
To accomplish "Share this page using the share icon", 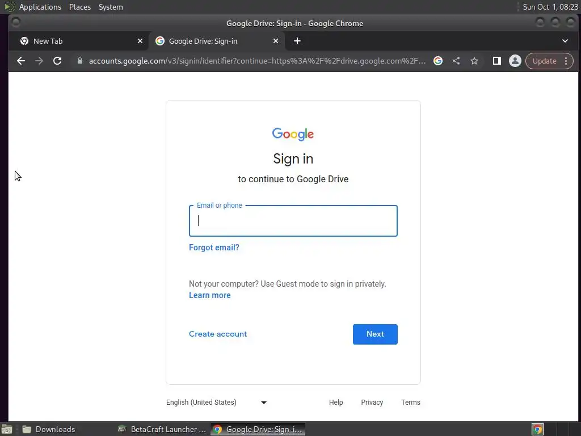I will click(456, 61).
